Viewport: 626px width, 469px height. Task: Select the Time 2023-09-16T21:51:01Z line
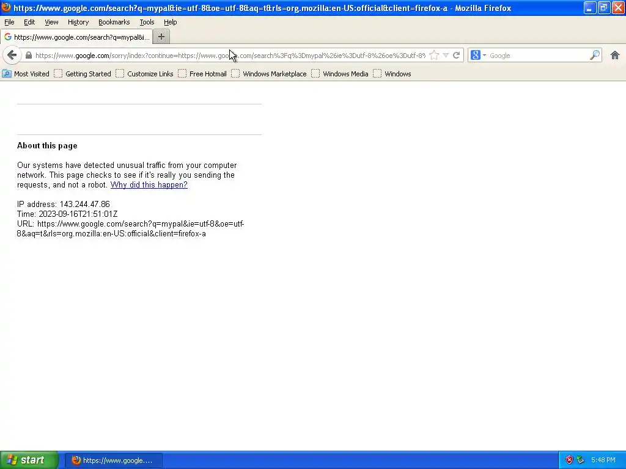point(67,214)
